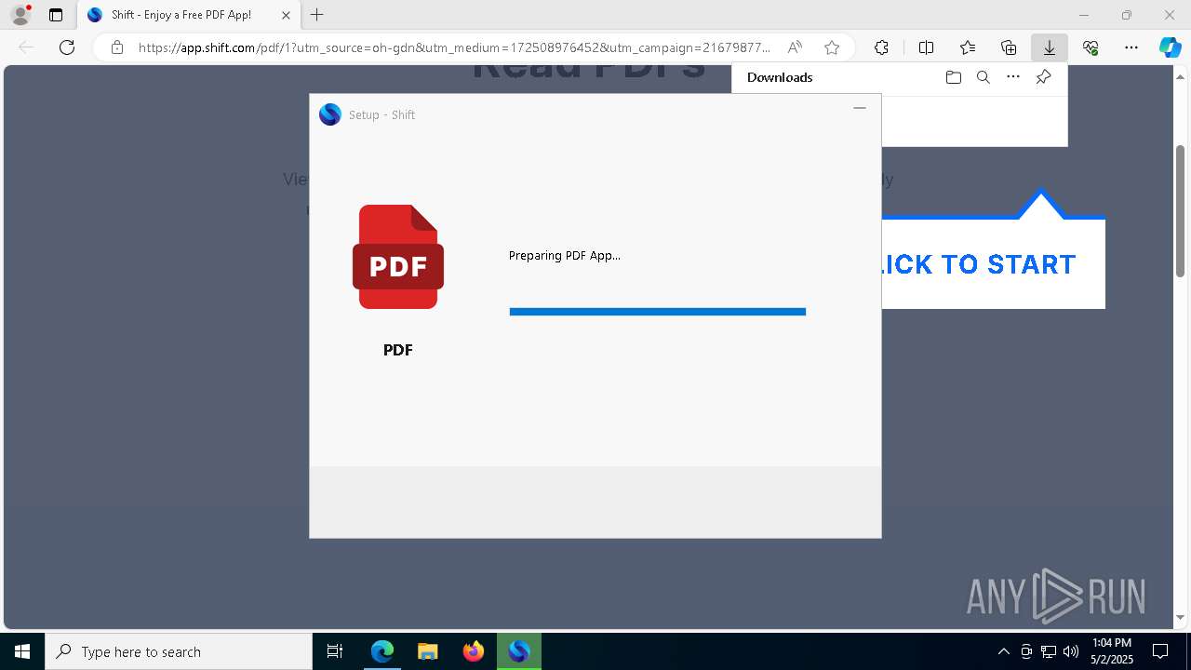The height and width of the screenshot is (670, 1191).
Task: Open Browser essentials heart icon
Action: pos(1091,47)
